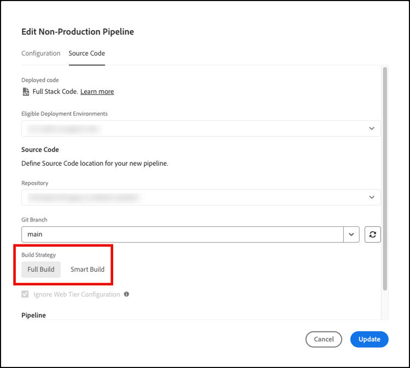The image size is (410, 368).
Task: Click the info icon beside Web Tier
Action: pos(126,294)
